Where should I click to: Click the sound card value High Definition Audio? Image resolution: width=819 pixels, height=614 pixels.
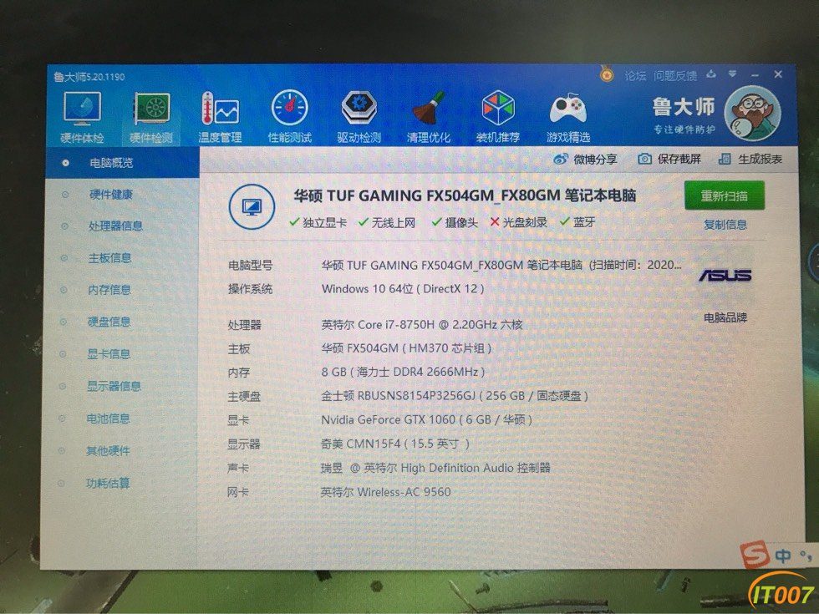(435, 468)
